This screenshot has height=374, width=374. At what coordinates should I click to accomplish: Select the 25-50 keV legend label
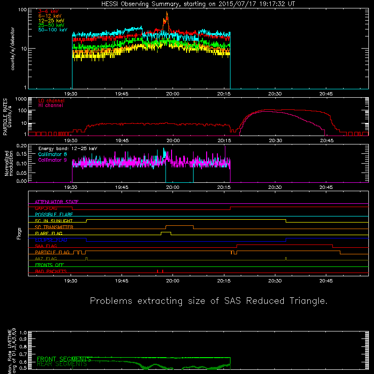(x=51, y=25)
